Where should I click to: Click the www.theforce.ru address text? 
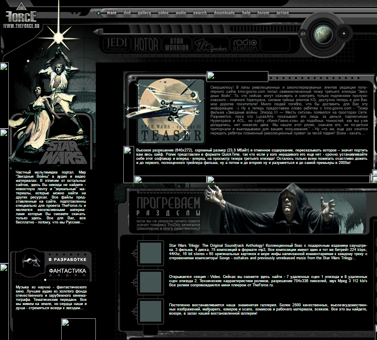point(21,26)
